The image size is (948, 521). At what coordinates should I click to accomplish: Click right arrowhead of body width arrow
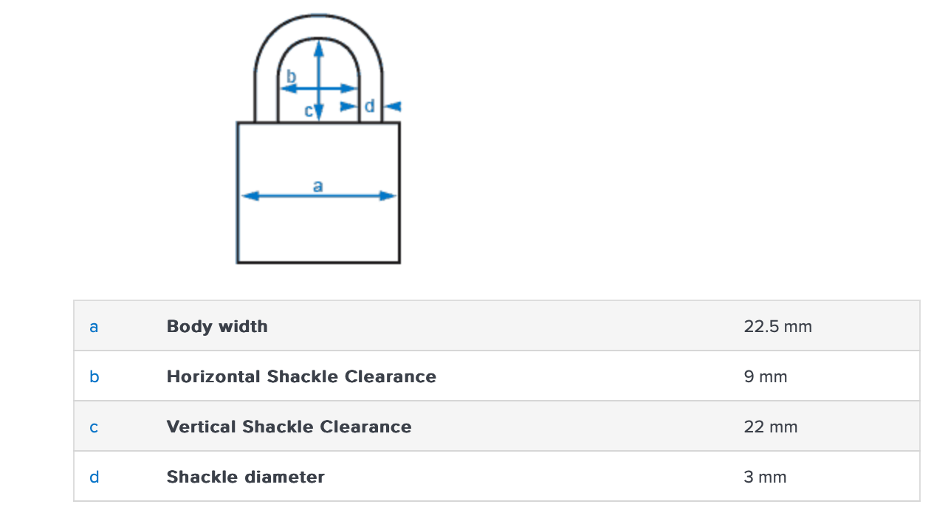point(388,196)
